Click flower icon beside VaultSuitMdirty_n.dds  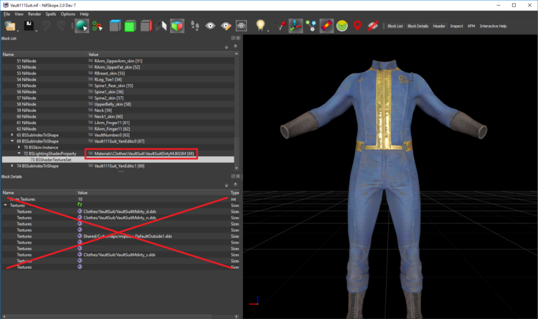[x=80, y=217]
